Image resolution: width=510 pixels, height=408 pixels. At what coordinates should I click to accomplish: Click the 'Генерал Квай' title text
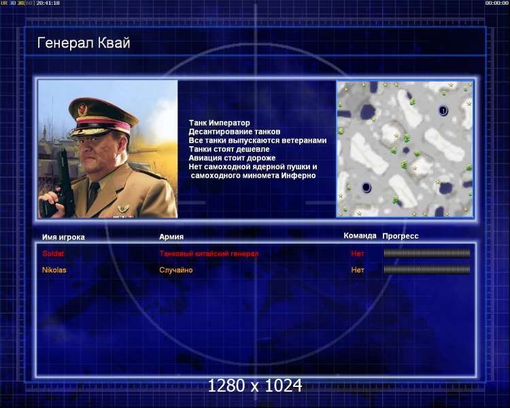point(84,43)
